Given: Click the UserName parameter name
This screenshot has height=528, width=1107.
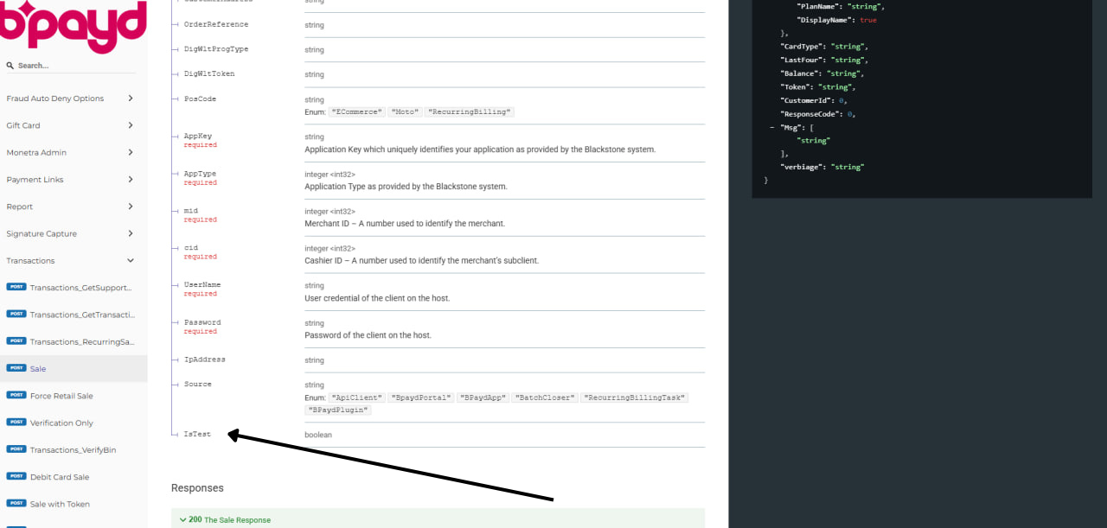Looking at the screenshot, I should [x=202, y=284].
